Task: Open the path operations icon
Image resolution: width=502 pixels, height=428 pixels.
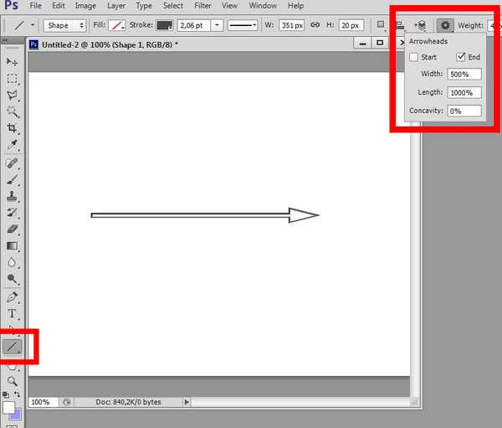Action: 381,25
